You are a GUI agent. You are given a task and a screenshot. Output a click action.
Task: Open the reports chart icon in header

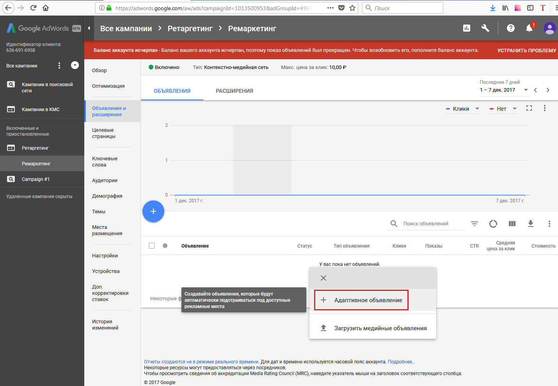tap(467, 28)
